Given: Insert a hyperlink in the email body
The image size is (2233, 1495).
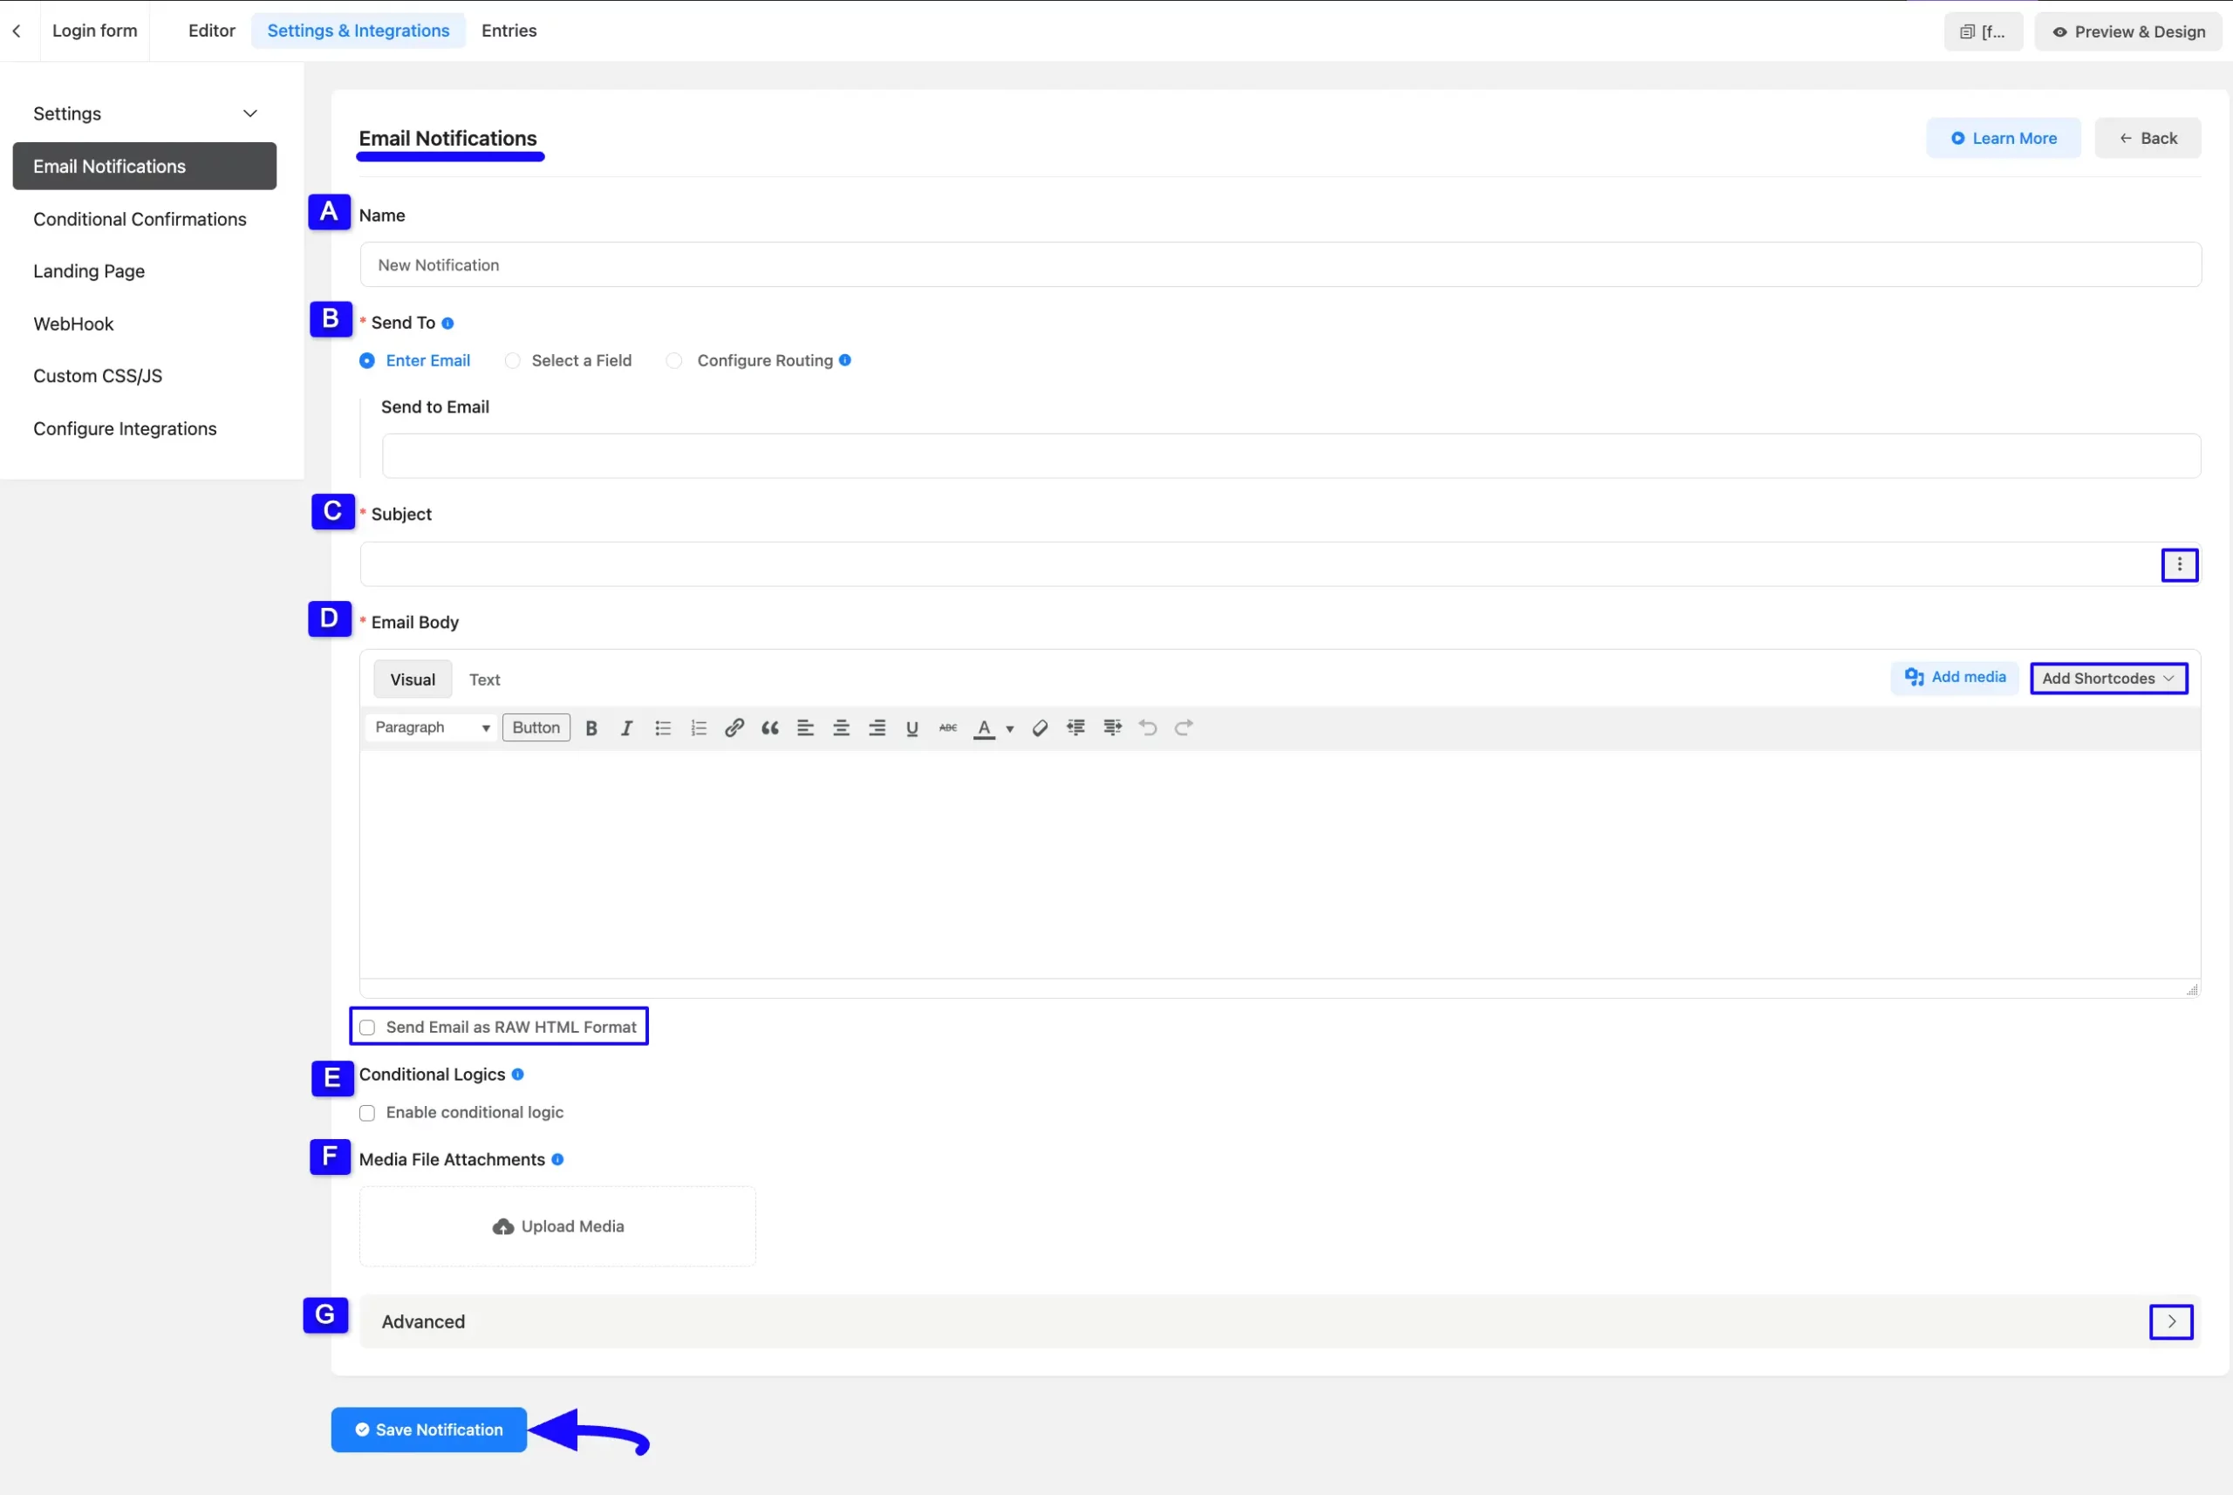Looking at the screenshot, I should 734,727.
